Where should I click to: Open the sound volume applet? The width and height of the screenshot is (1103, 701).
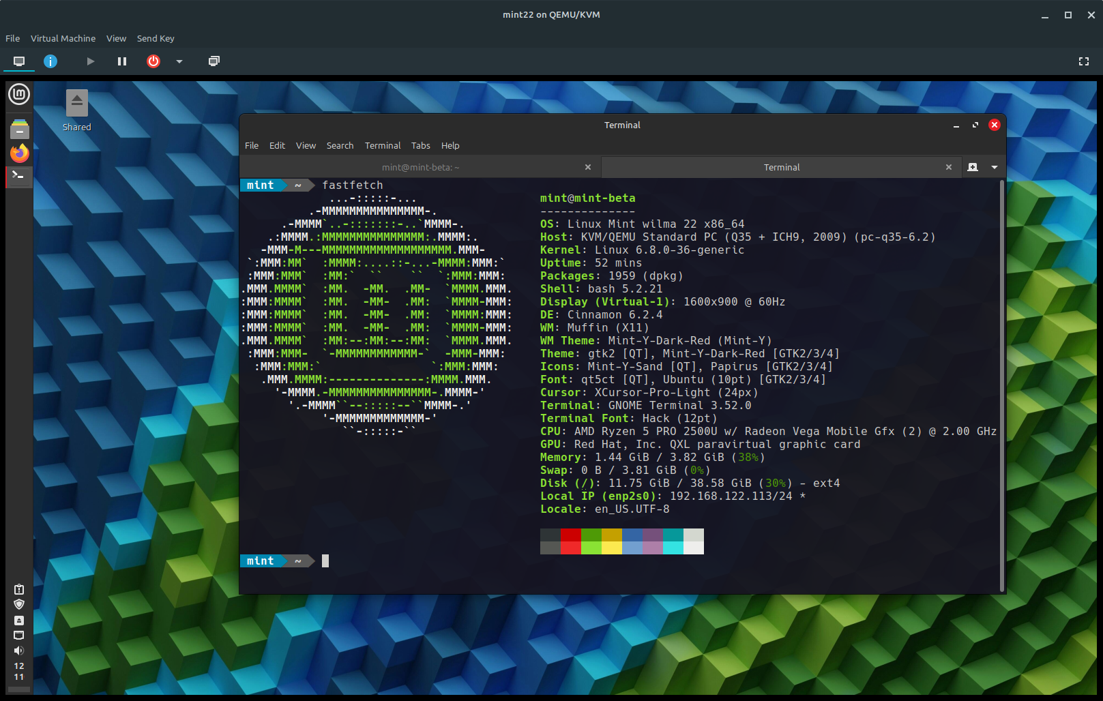[19, 651]
